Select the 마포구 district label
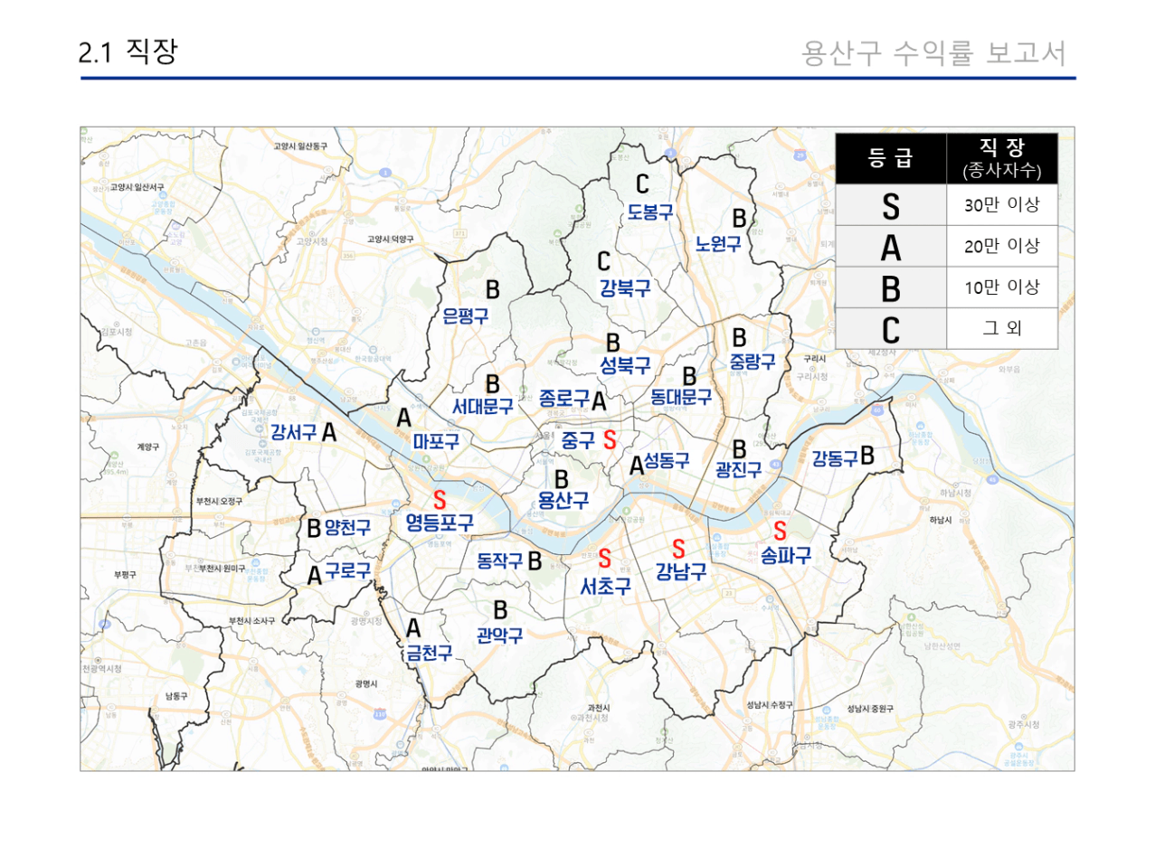This screenshot has width=1155, height=866. pos(436,442)
